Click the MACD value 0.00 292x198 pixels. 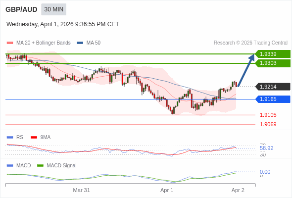point(265,172)
